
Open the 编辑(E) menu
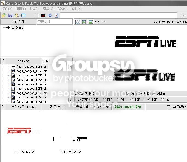point(21,9)
